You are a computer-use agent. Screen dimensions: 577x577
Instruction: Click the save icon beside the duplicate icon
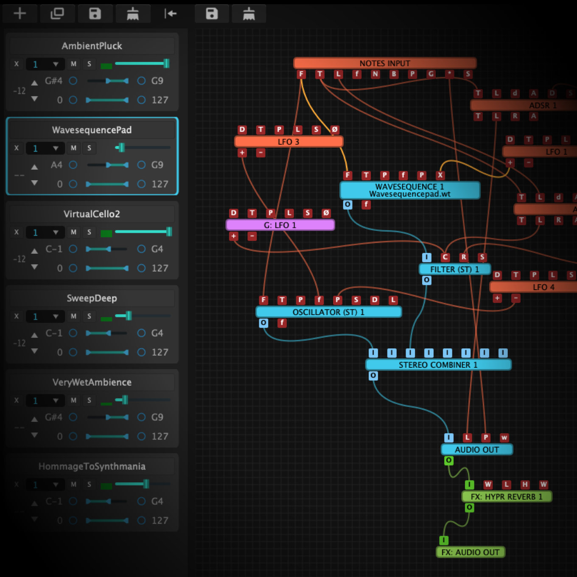click(95, 14)
